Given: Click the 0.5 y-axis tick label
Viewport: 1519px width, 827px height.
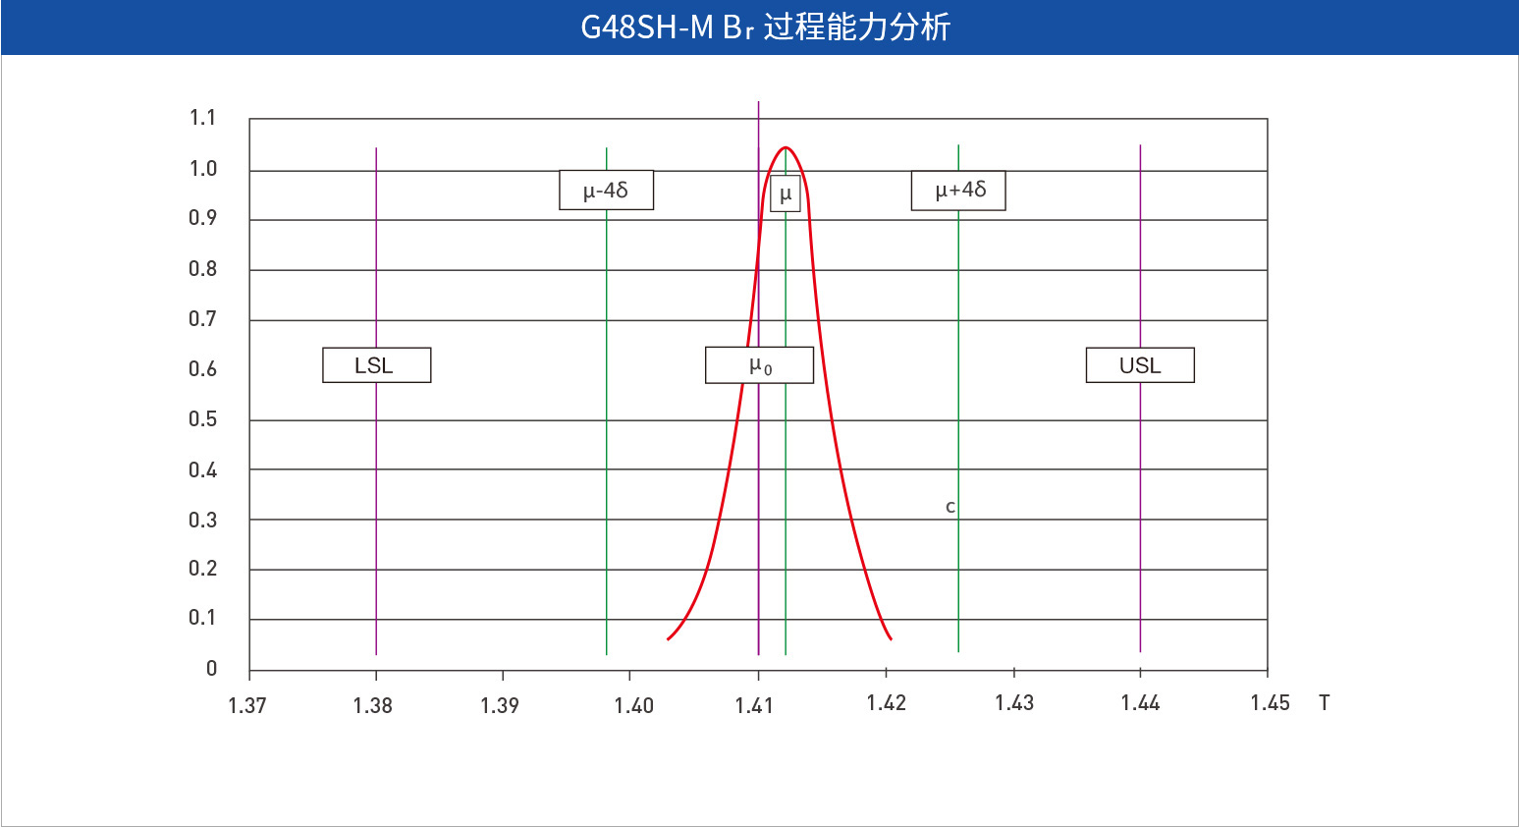Looking at the screenshot, I should coord(202,419).
